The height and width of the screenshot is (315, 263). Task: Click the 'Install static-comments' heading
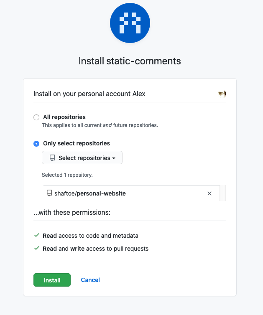coord(130,61)
